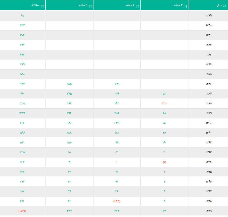Sort table by ۳ ماهه header label

pos(178,5)
